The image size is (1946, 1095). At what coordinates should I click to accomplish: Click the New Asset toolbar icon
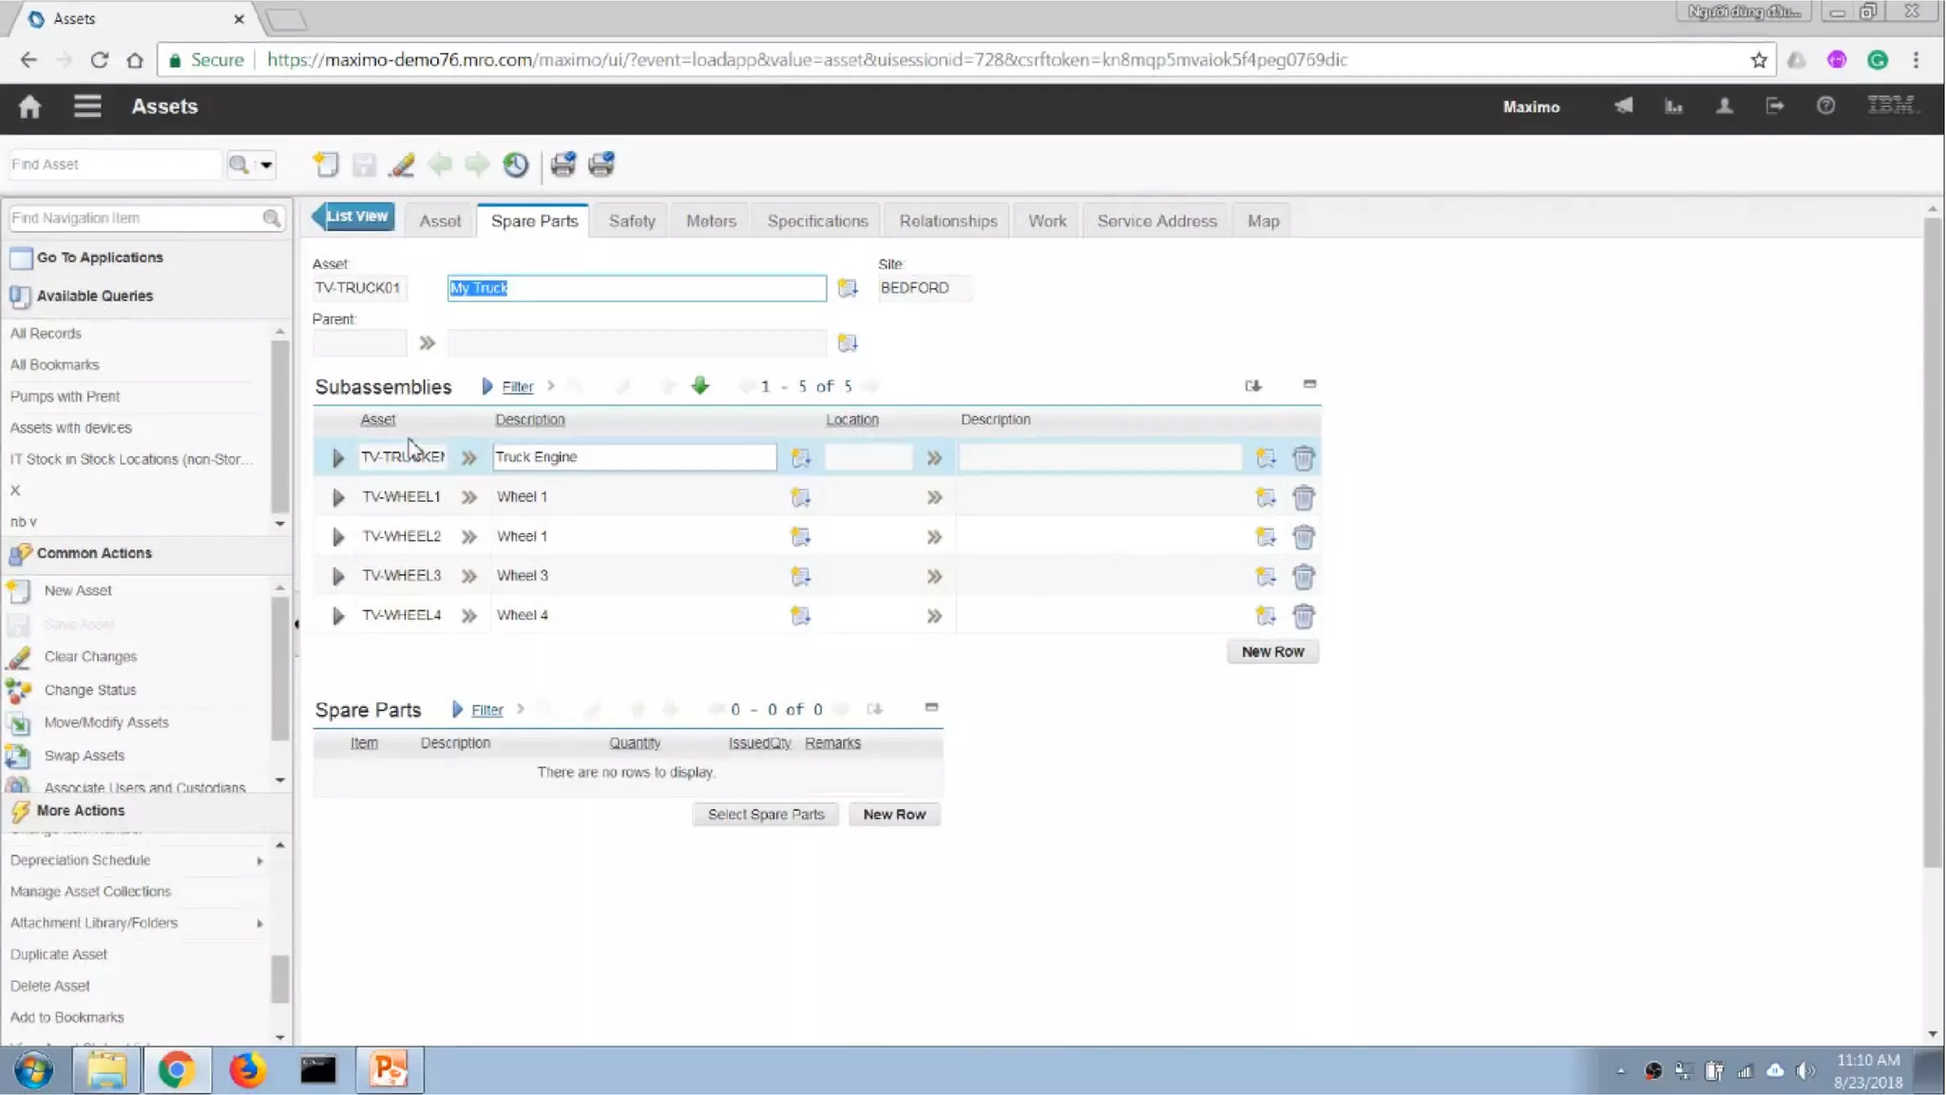(x=326, y=164)
